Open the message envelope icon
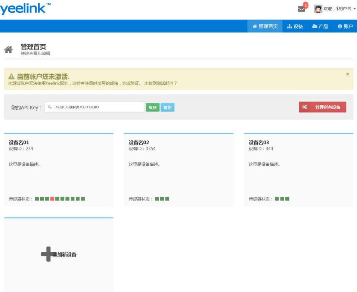The image size is (357, 292). pos(301,9)
